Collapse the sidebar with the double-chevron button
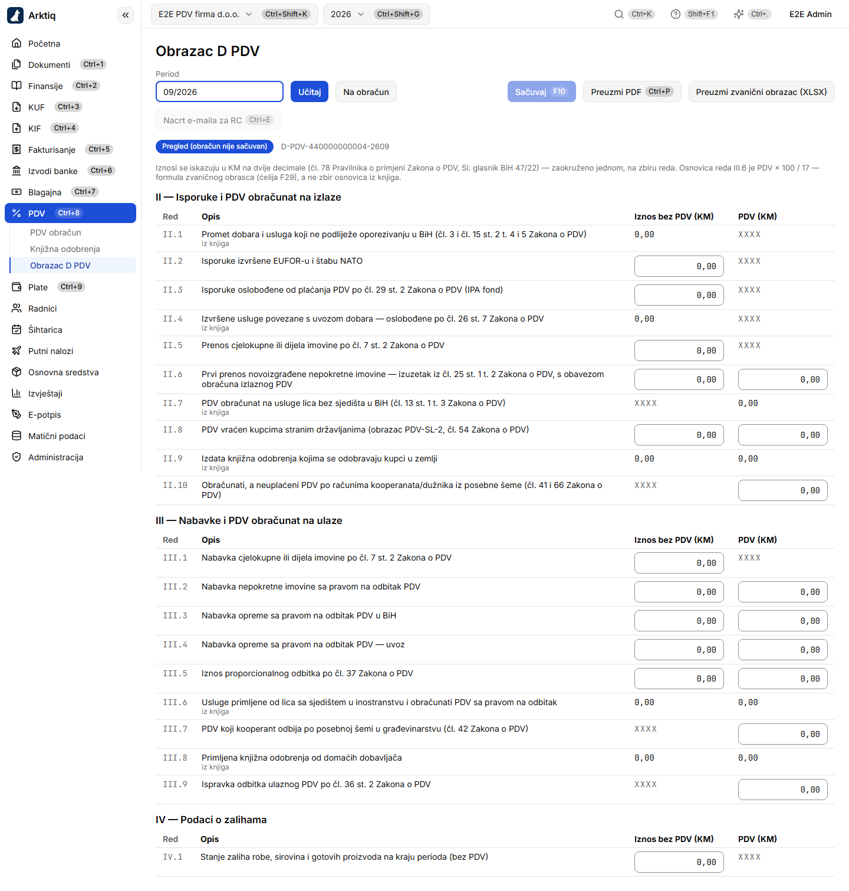The image size is (849, 891). (126, 15)
